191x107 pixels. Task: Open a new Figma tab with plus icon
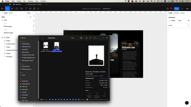coord(47,4)
